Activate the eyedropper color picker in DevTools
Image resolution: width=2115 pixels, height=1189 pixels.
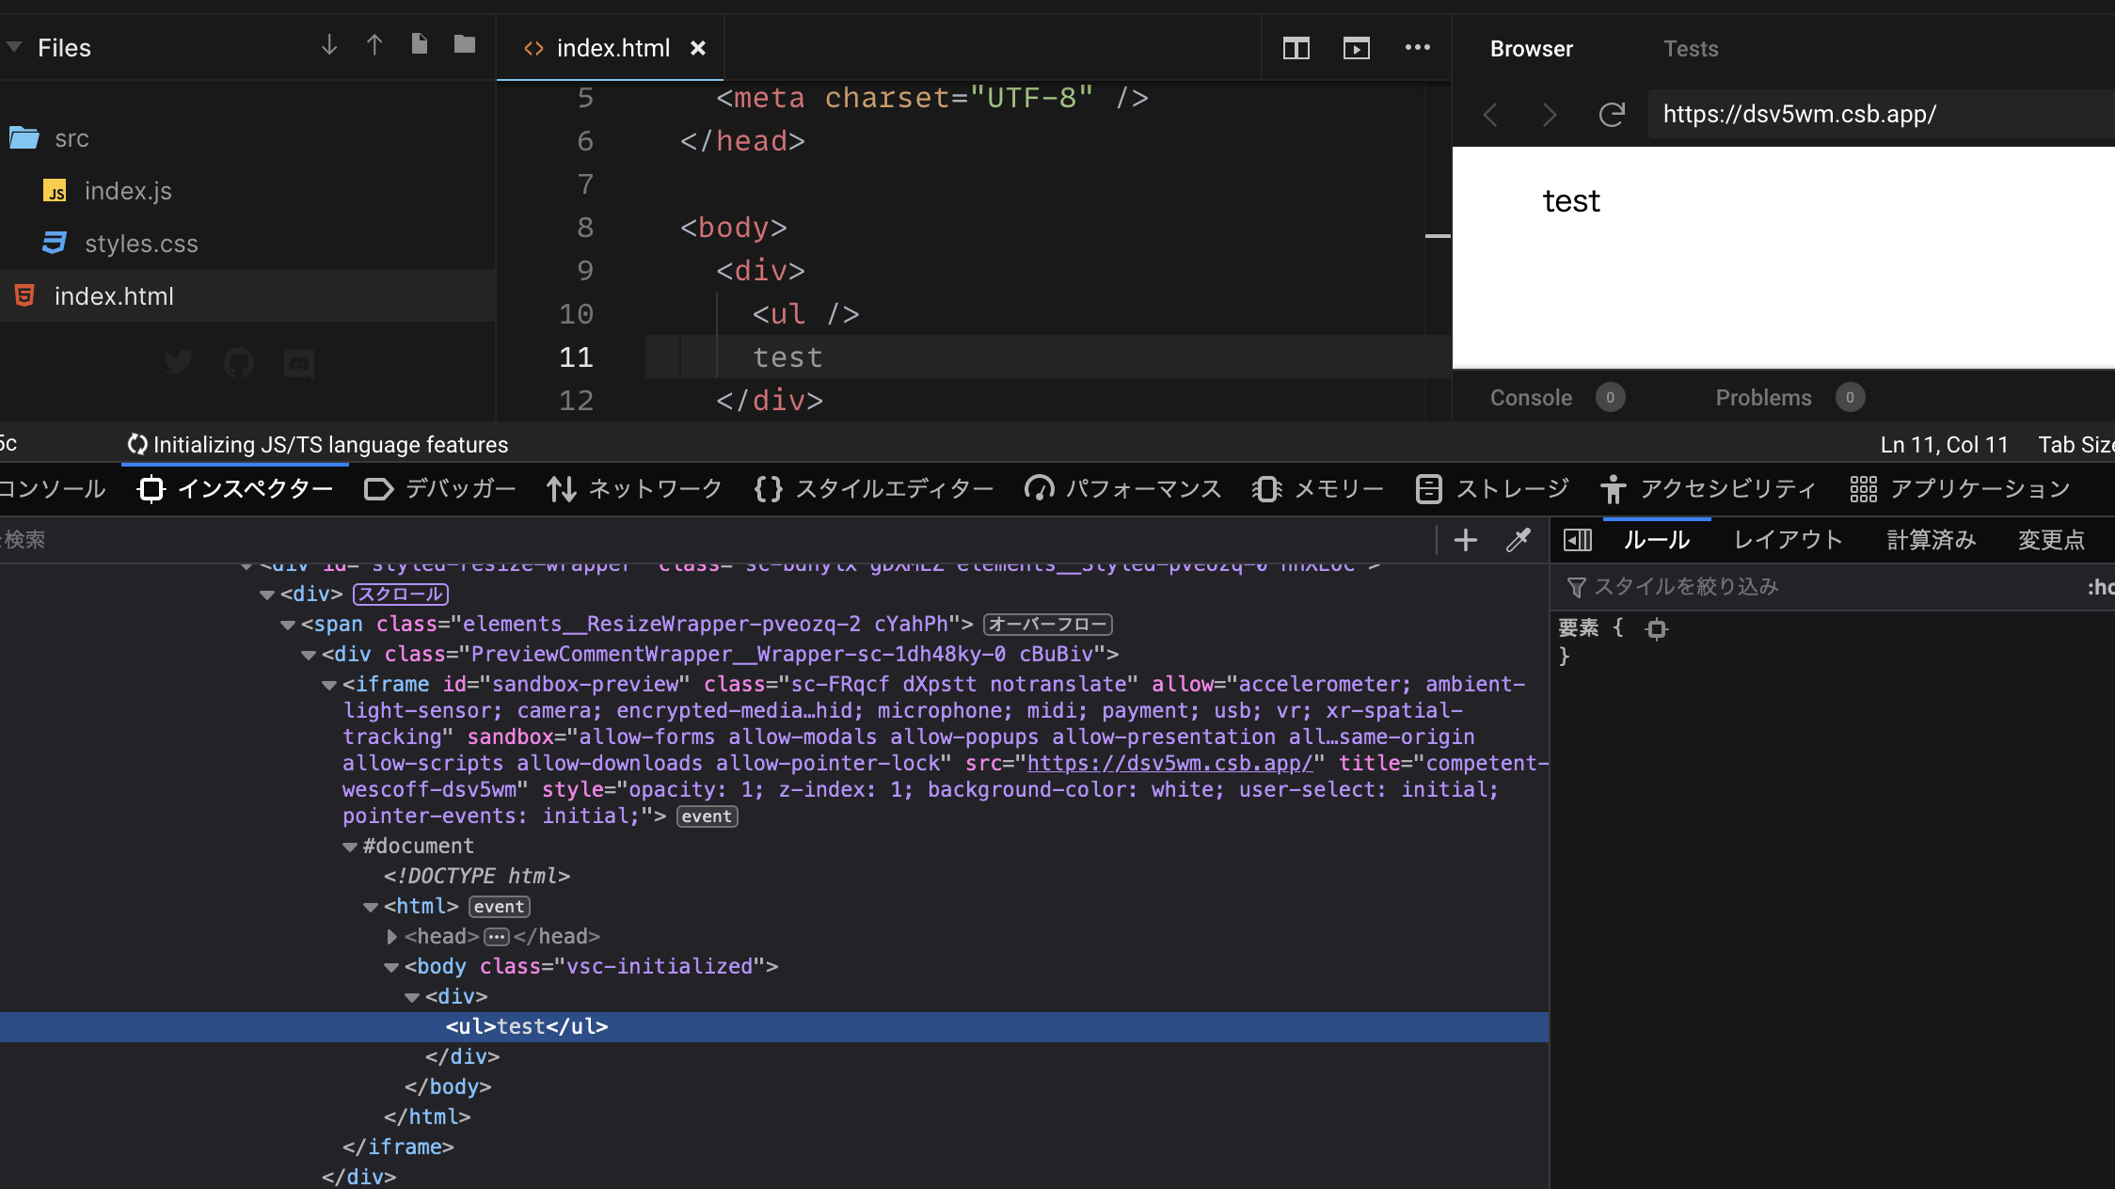point(1519,539)
